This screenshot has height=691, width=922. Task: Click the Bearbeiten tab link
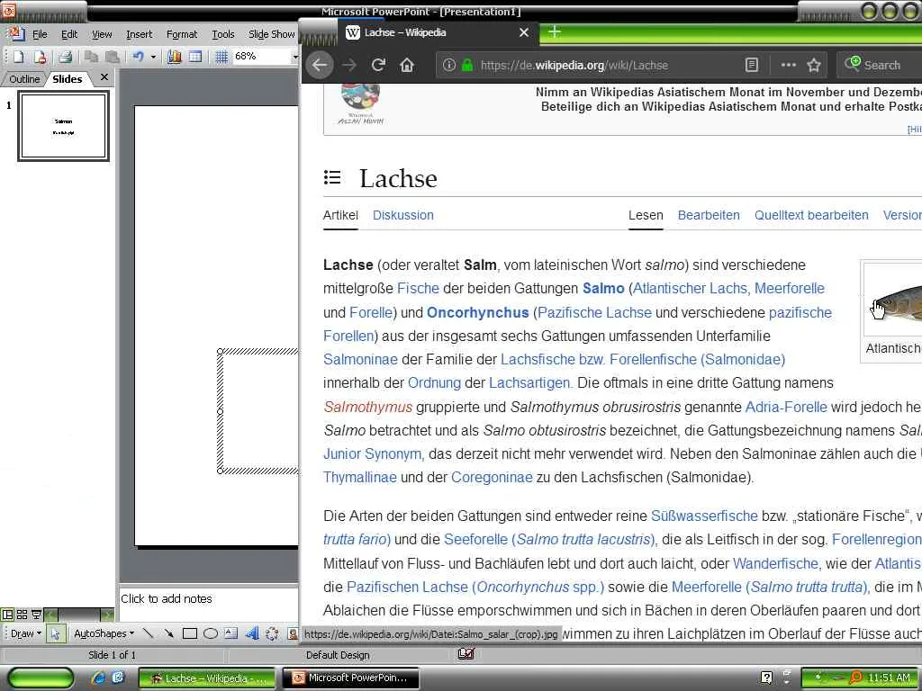click(x=709, y=215)
